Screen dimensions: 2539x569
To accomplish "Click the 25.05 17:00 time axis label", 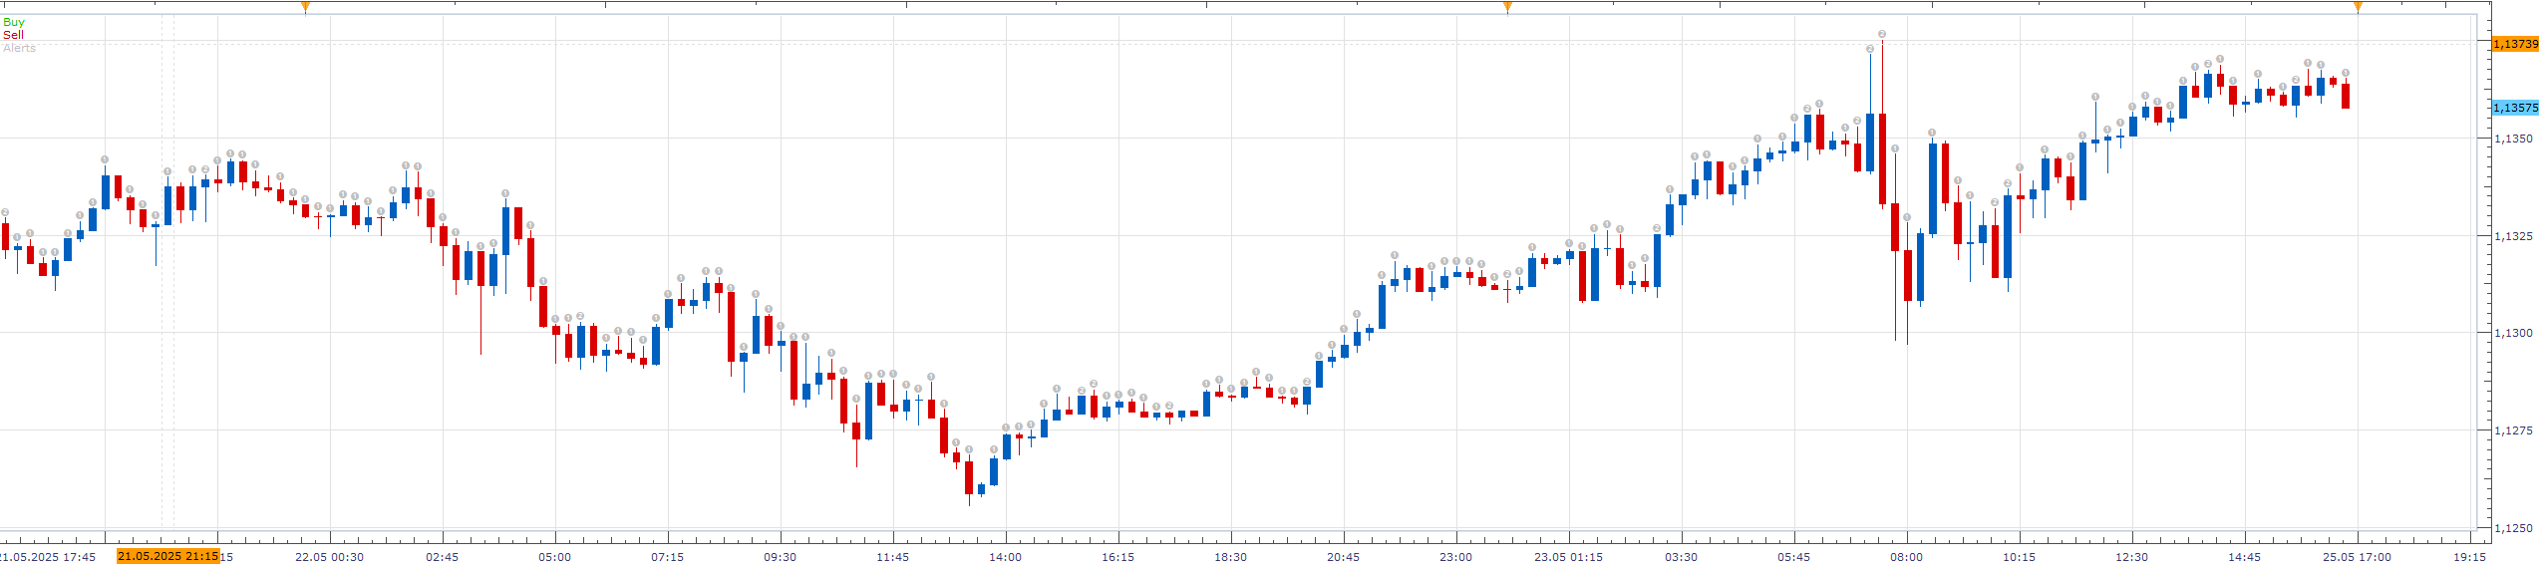I will (2357, 557).
